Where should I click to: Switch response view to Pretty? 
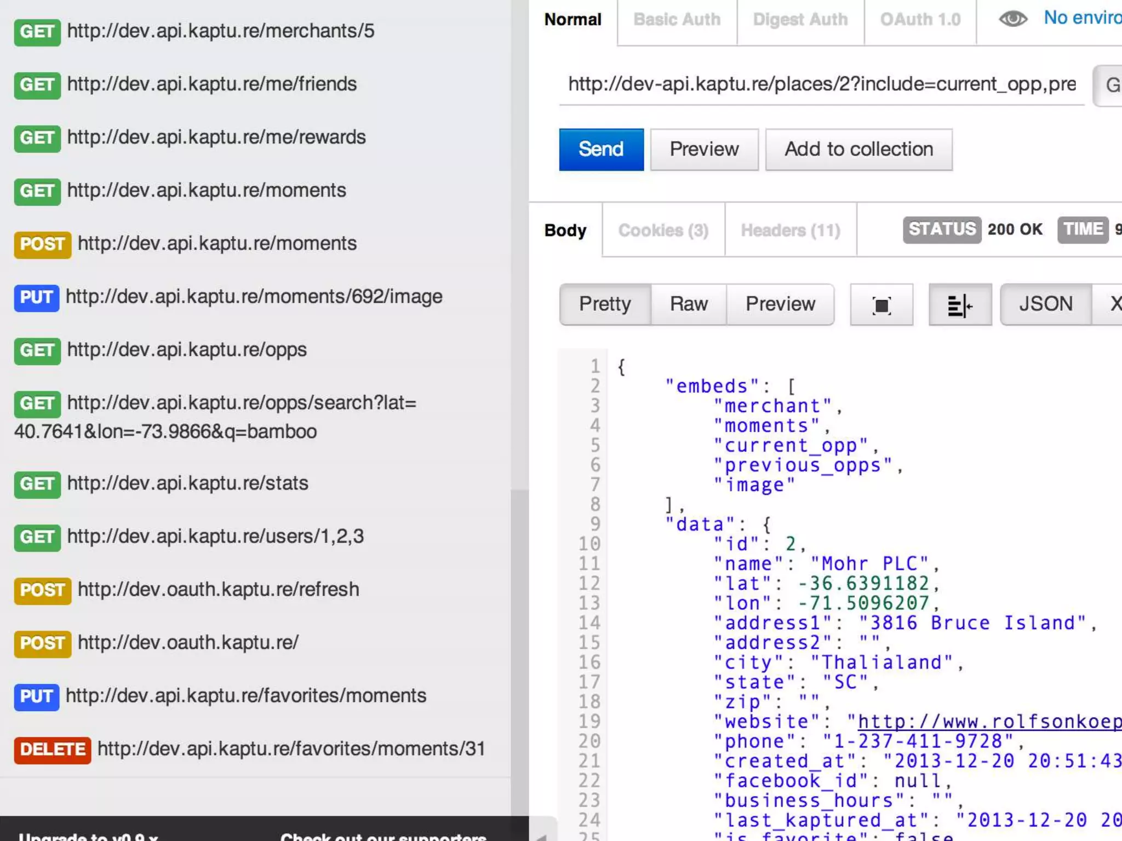point(605,304)
